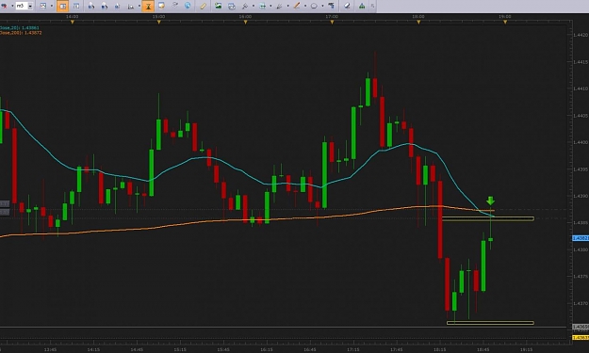Select the lower yellow rectangle drawing on chart
Image resolution: width=589 pixels, height=353 pixels.
point(490,323)
